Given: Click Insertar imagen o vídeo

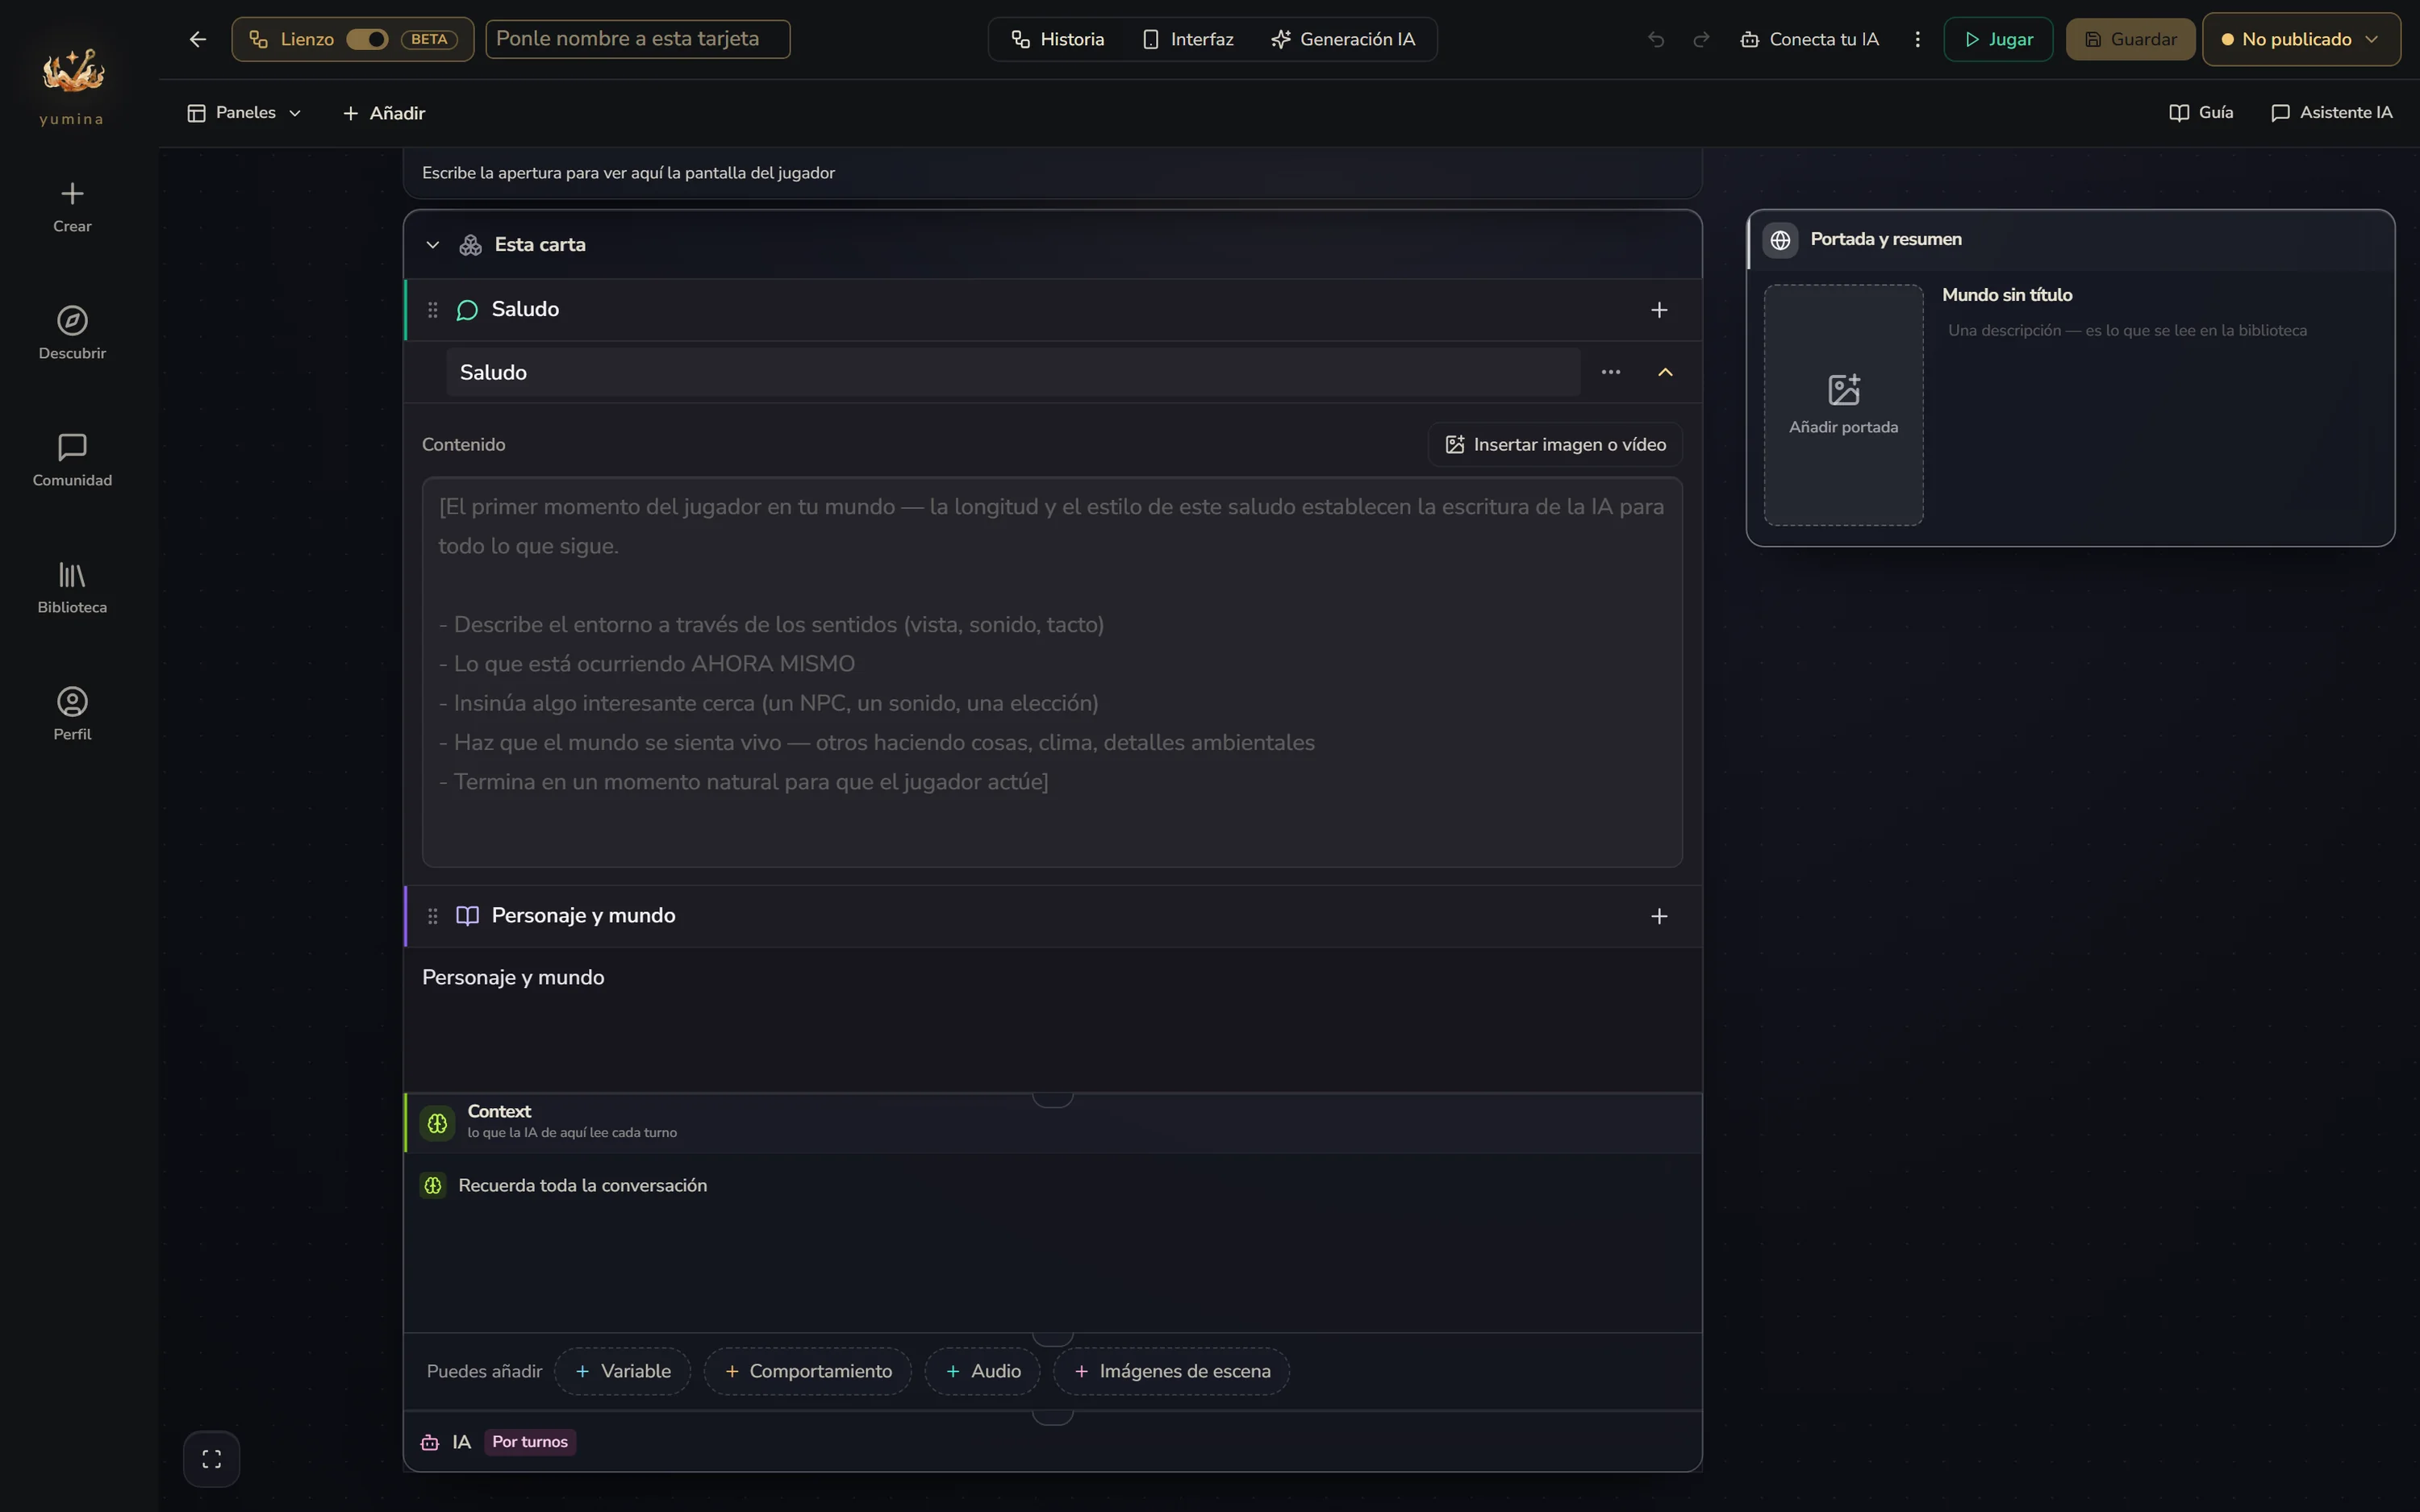Looking at the screenshot, I should tap(1555, 444).
